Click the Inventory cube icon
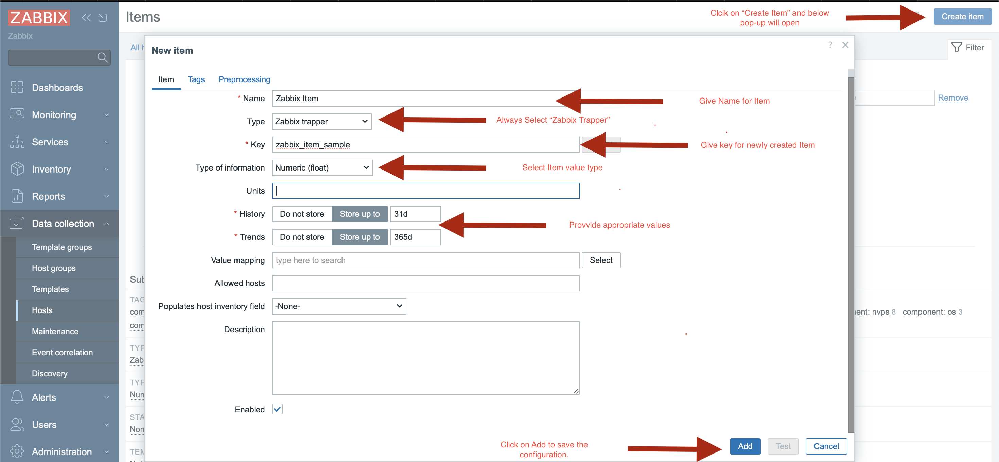The width and height of the screenshot is (999, 462). (x=17, y=169)
